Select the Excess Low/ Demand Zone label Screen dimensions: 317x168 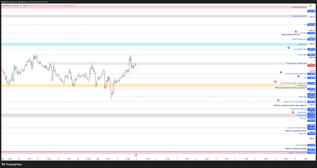pyautogui.click(x=297, y=128)
